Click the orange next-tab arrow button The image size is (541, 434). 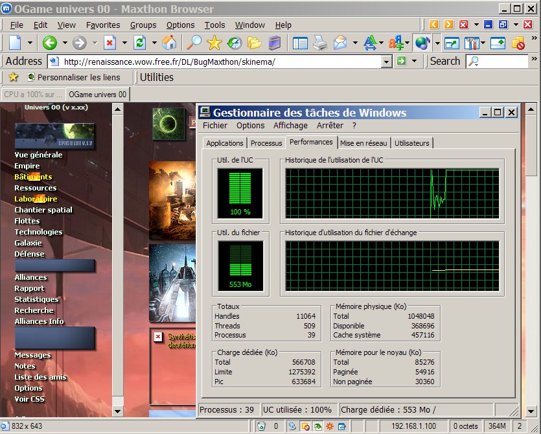(x=448, y=25)
